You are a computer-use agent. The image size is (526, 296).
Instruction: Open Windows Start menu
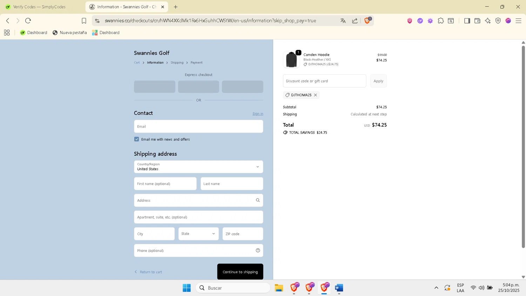[187, 288]
